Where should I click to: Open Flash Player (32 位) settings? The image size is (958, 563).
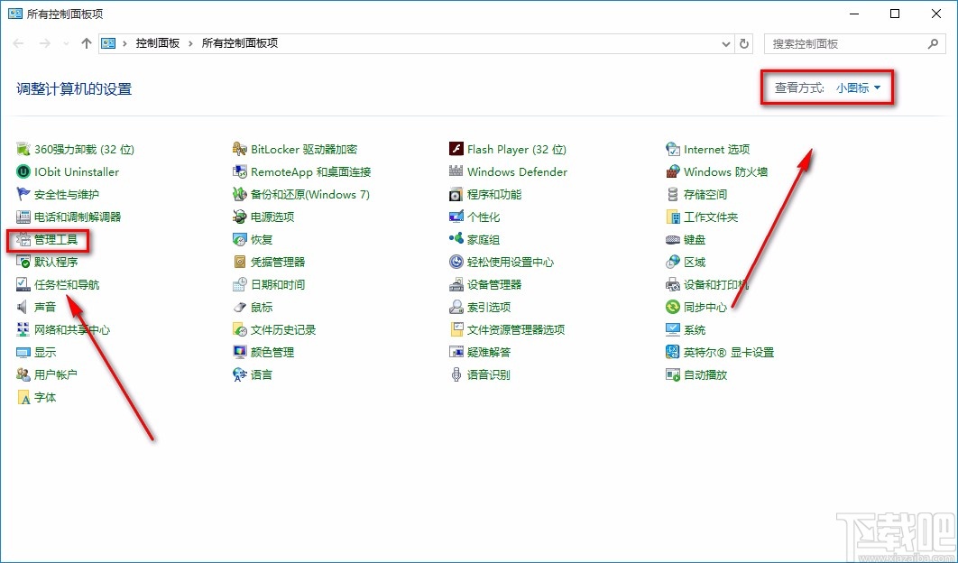pos(514,149)
